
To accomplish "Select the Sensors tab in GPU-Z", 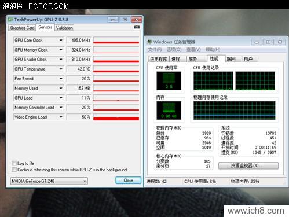I will 45,27.
